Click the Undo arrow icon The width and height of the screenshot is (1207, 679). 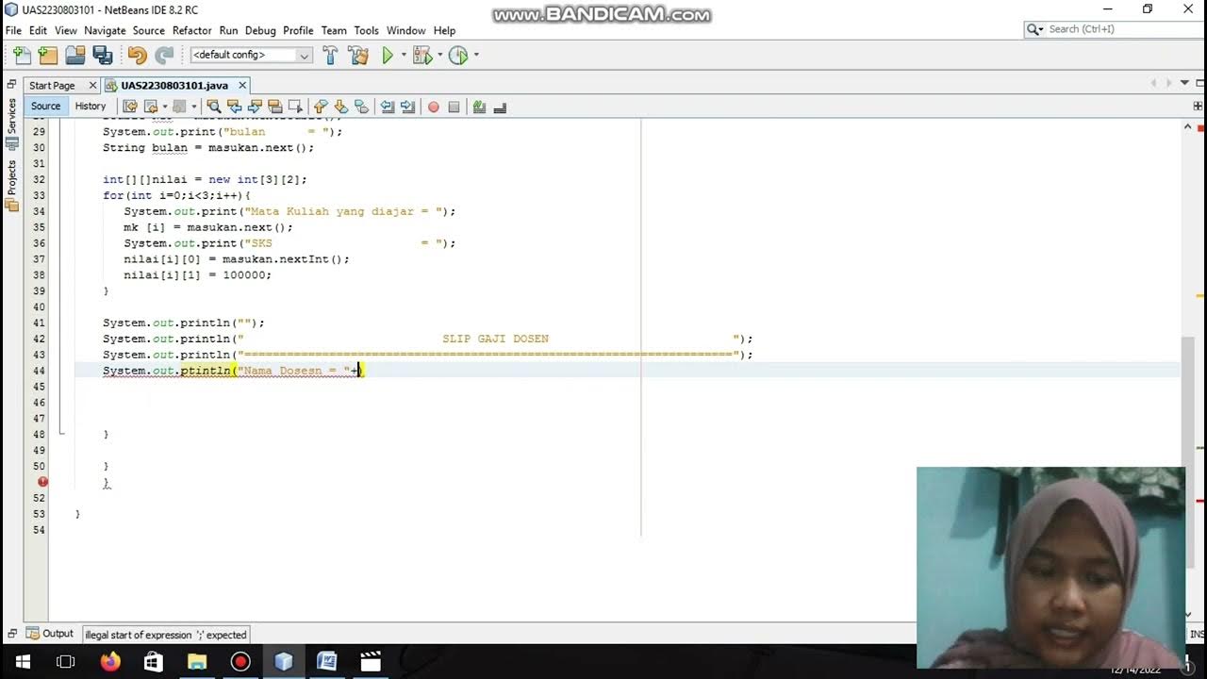point(137,56)
